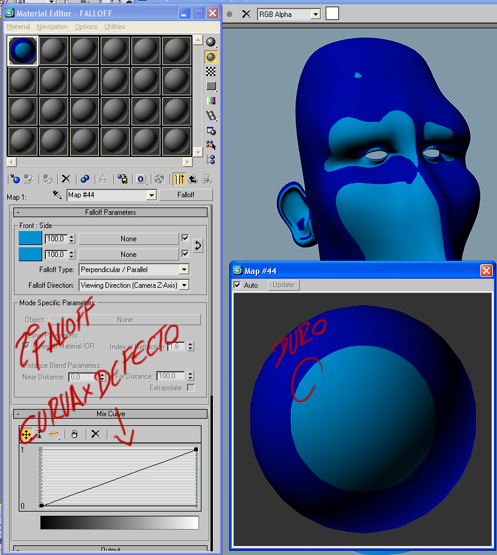Select the blue active sample slot

[x=23, y=51]
